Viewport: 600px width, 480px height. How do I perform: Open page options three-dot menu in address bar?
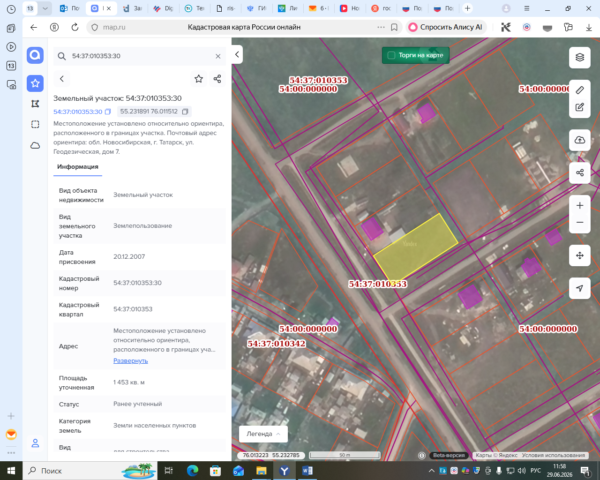point(381,27)
